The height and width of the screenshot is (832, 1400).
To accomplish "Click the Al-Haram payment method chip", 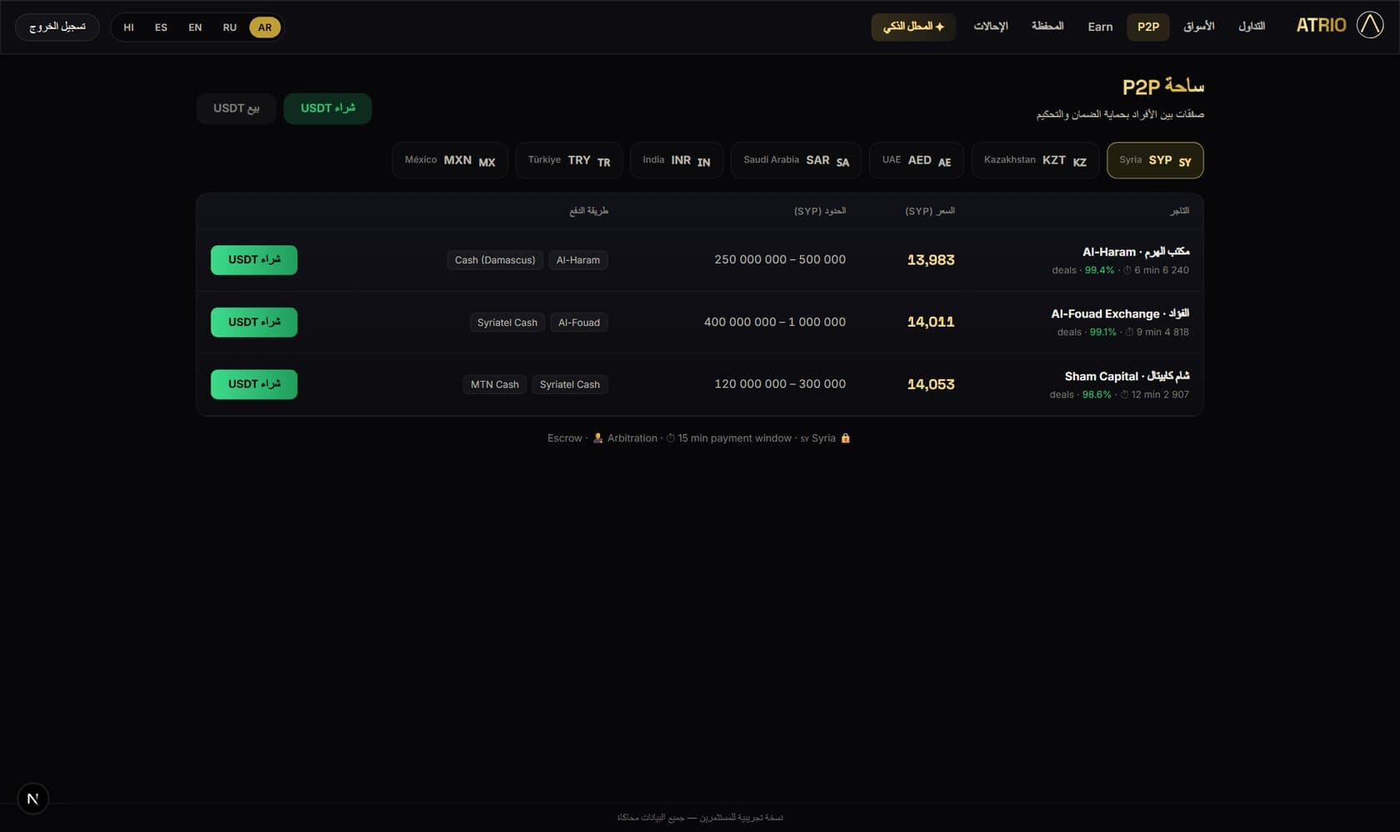I will (578, 260).
